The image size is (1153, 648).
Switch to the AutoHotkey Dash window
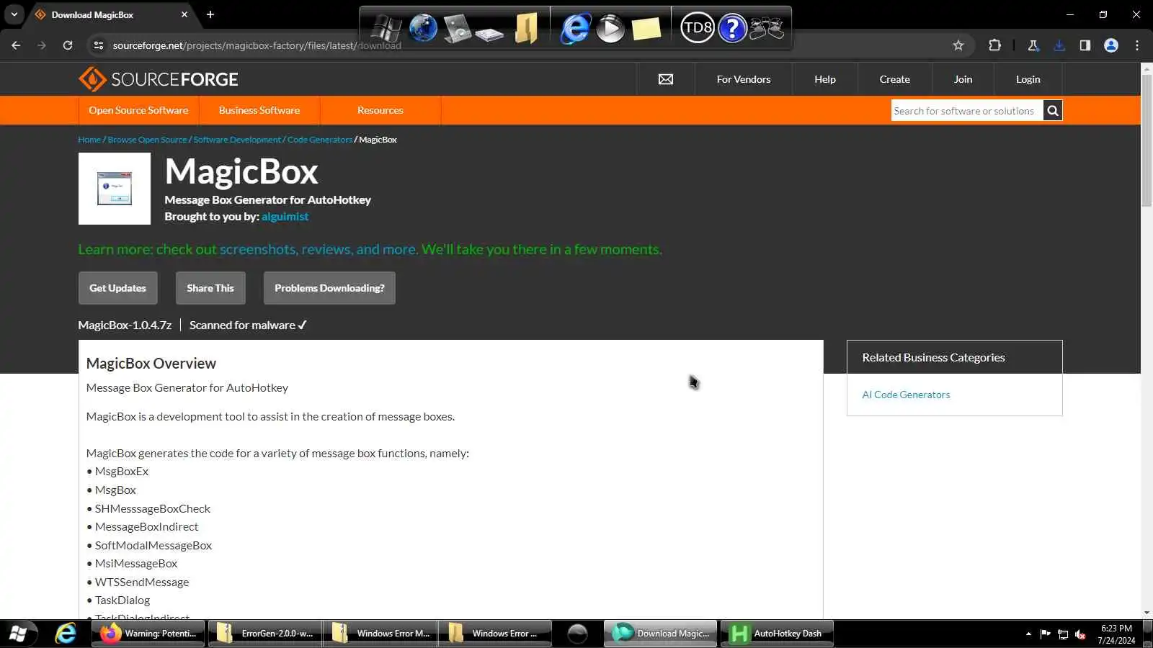click(777, 634)
